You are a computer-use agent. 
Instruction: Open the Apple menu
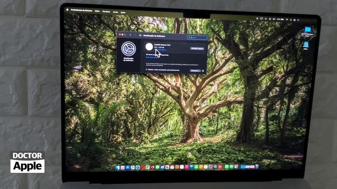tap(67, 9)
